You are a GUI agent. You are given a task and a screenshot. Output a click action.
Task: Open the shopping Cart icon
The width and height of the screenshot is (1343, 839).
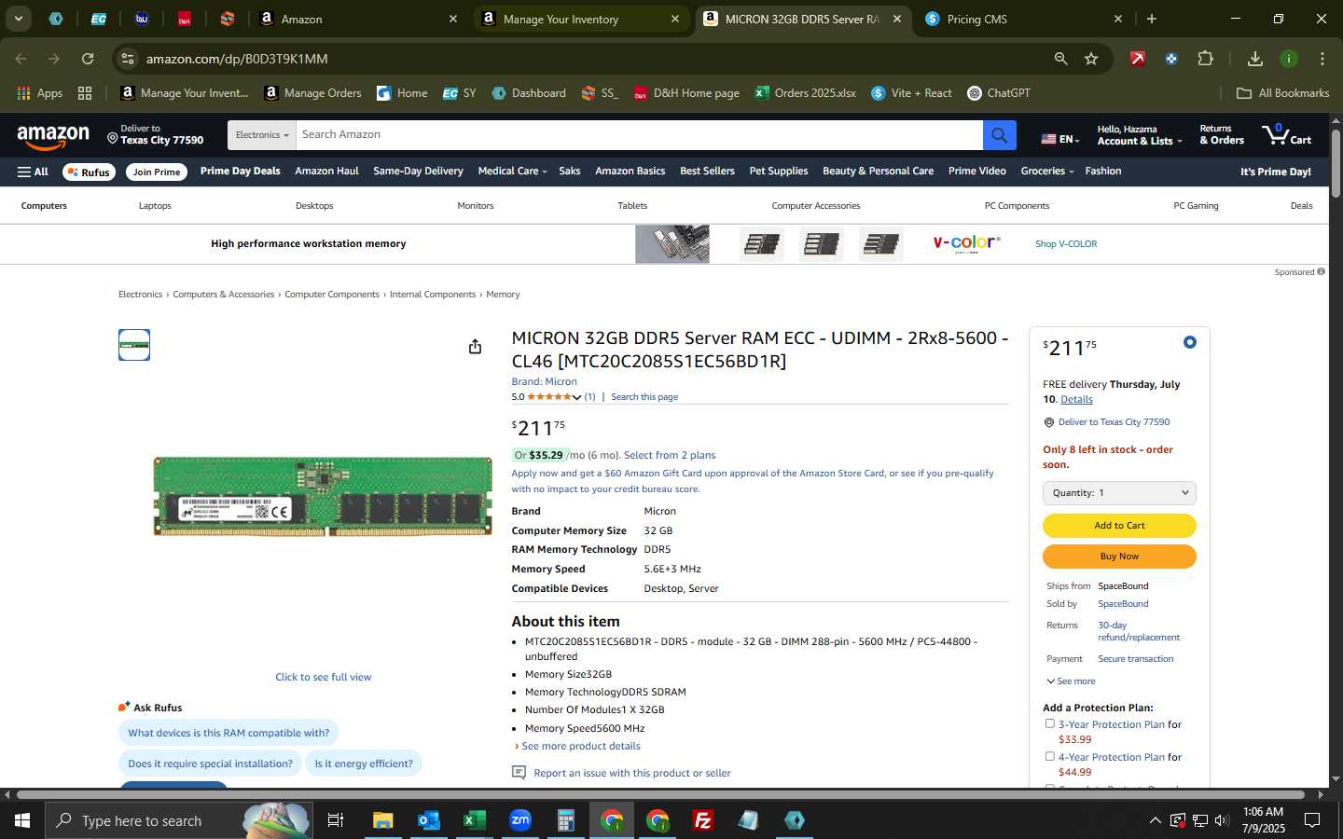(1286, 135)
